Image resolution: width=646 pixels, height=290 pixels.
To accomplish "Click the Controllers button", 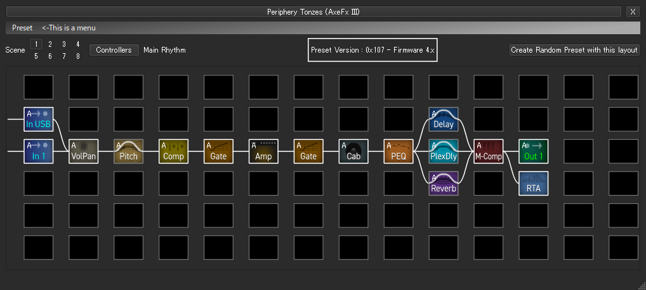I will pos(114,50).
